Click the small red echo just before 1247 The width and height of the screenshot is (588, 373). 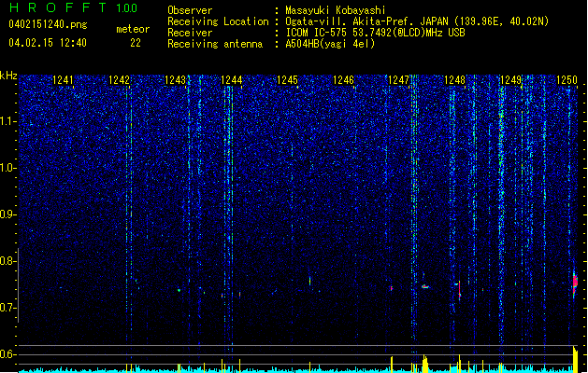(x=392, y=288)
